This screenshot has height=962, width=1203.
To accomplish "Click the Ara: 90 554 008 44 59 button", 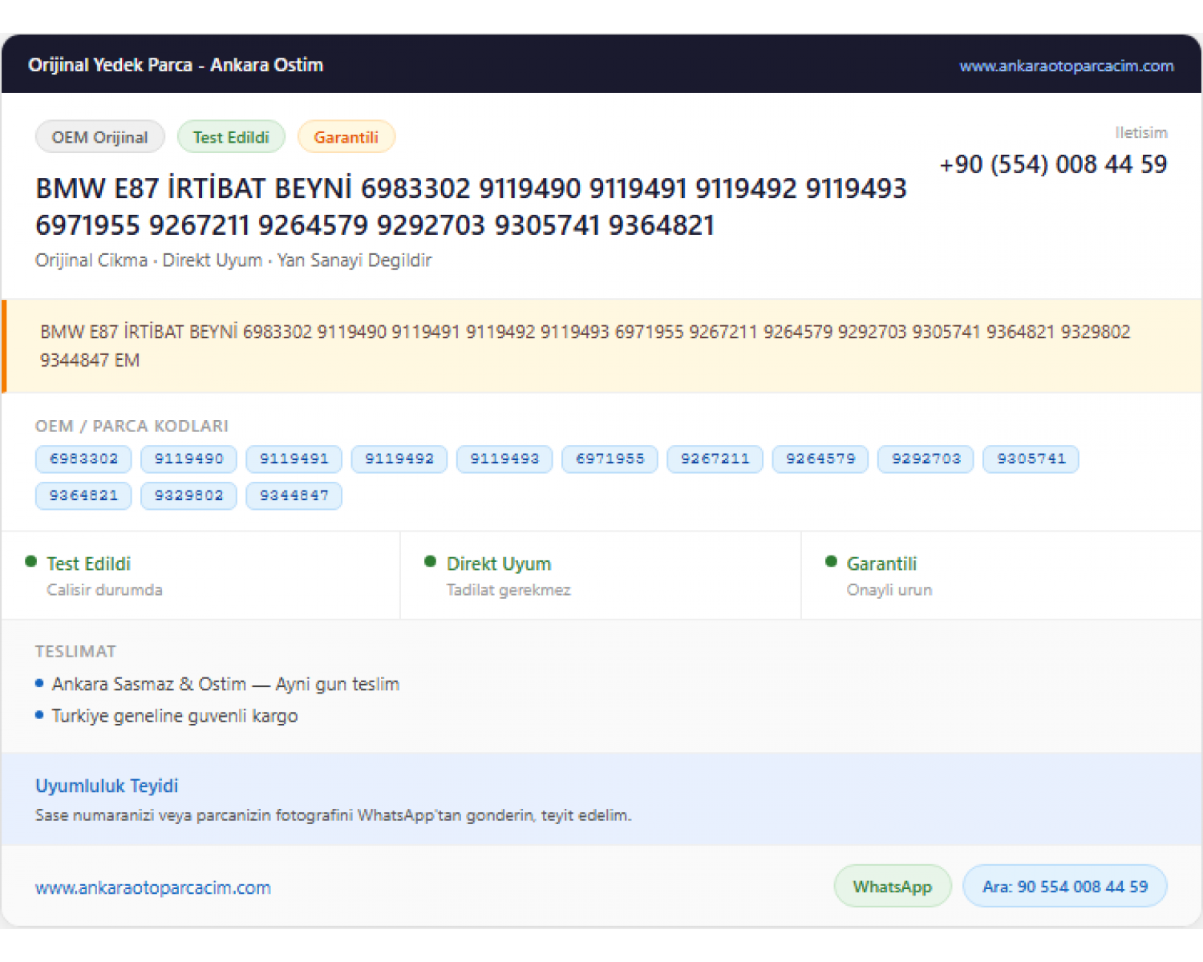I will [1065, 887].
